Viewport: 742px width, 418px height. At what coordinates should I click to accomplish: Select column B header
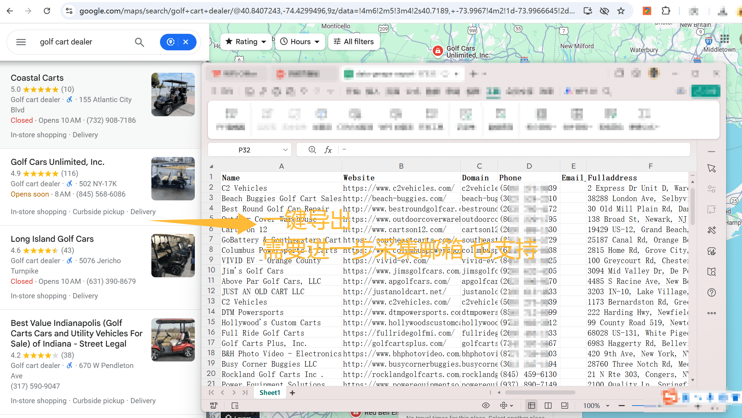(401, 166)
